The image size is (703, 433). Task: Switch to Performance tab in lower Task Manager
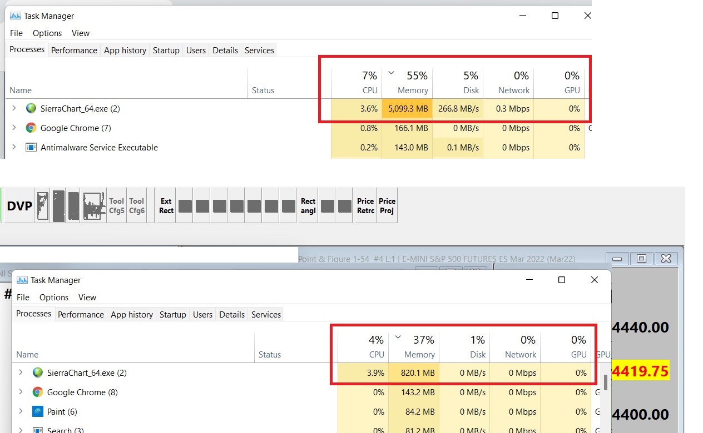pos(81,315)
